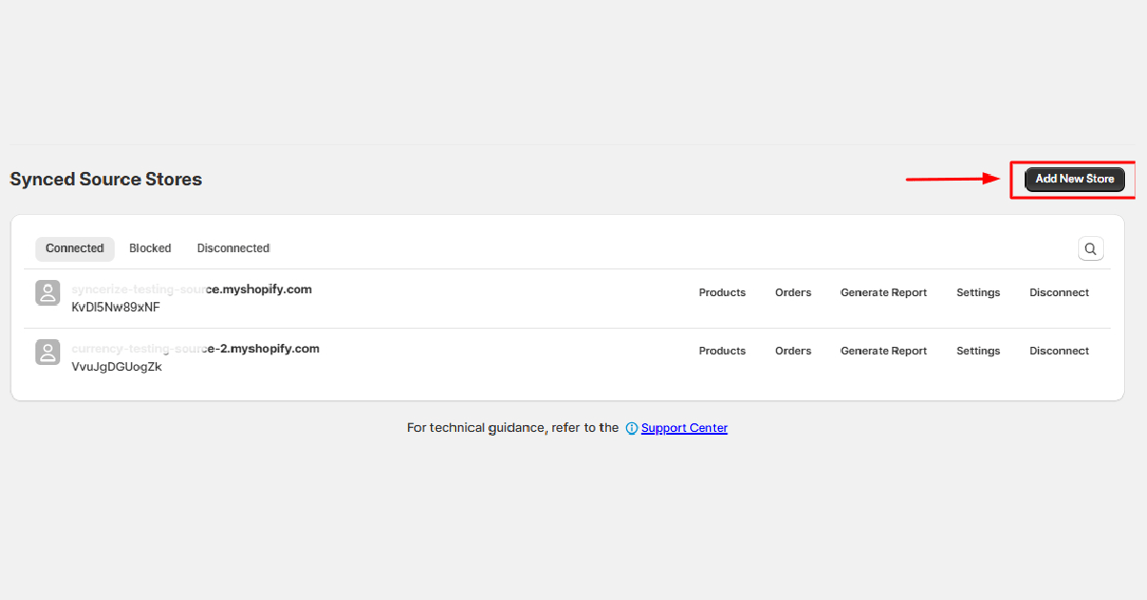
Task: Open Settings for currency-testing-source-2 store
Action: click(x=978, y=352)
